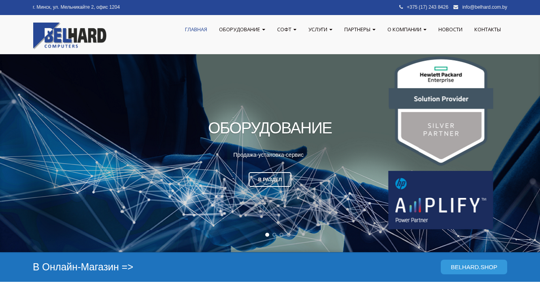Click the В Онлайн-Магазин => text
Screen dimensions: 540x304
(83, 267)
